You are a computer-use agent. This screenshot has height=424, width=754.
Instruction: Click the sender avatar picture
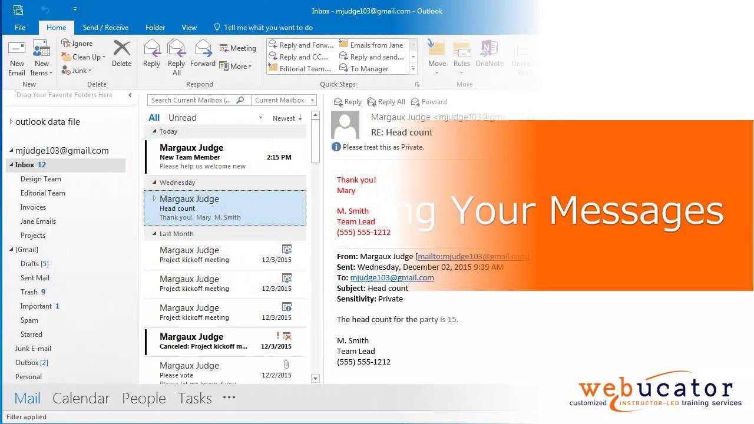[345, 124]
